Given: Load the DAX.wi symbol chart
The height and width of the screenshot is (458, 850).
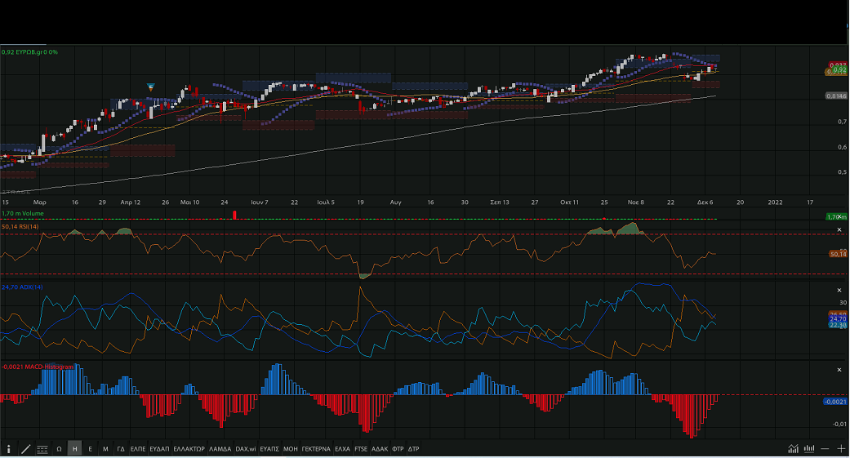Looking at the screenshot, I should (246, 449).
